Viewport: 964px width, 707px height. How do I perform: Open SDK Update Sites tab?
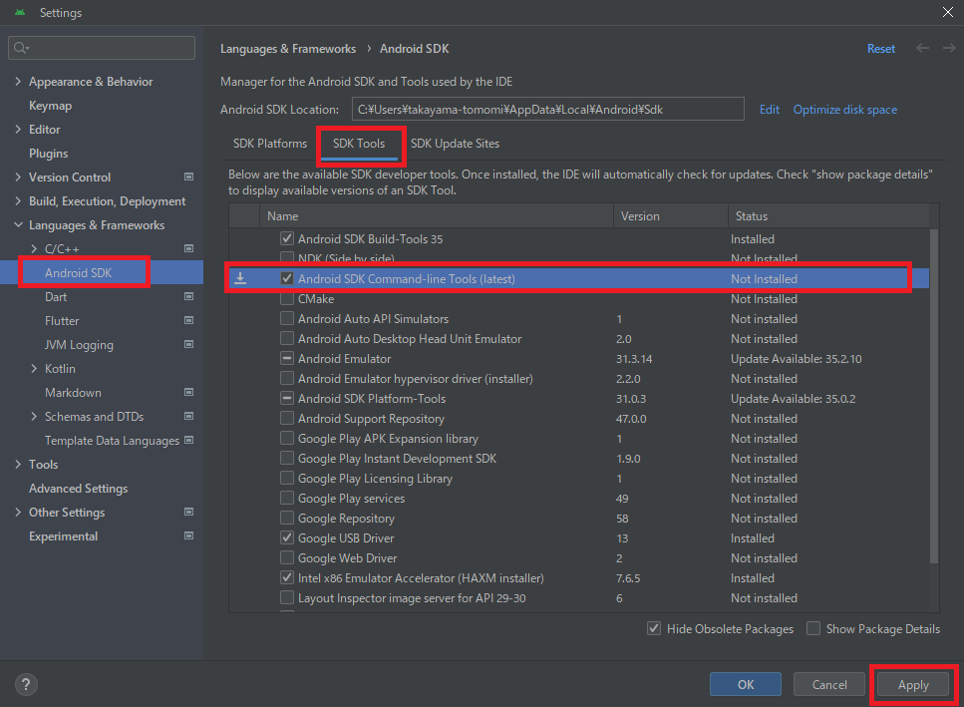point(455,144)
